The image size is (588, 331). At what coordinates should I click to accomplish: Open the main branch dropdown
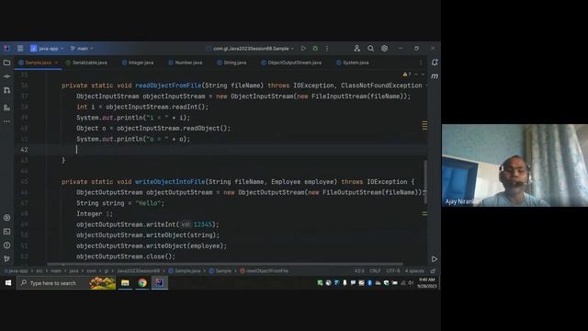82,49
